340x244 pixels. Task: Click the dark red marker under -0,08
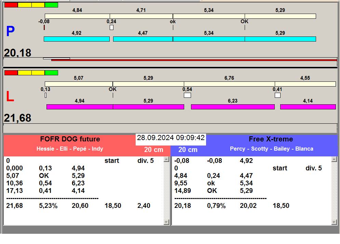coord(44,28)
